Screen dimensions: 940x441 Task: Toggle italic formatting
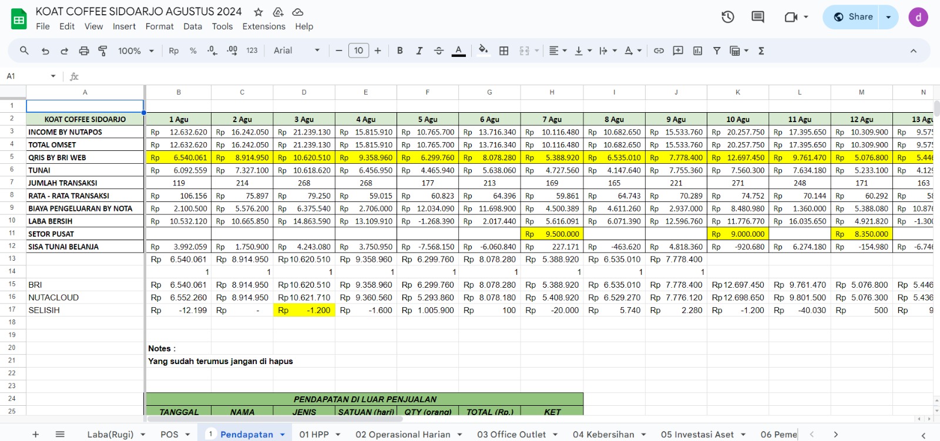coord(419,51)
